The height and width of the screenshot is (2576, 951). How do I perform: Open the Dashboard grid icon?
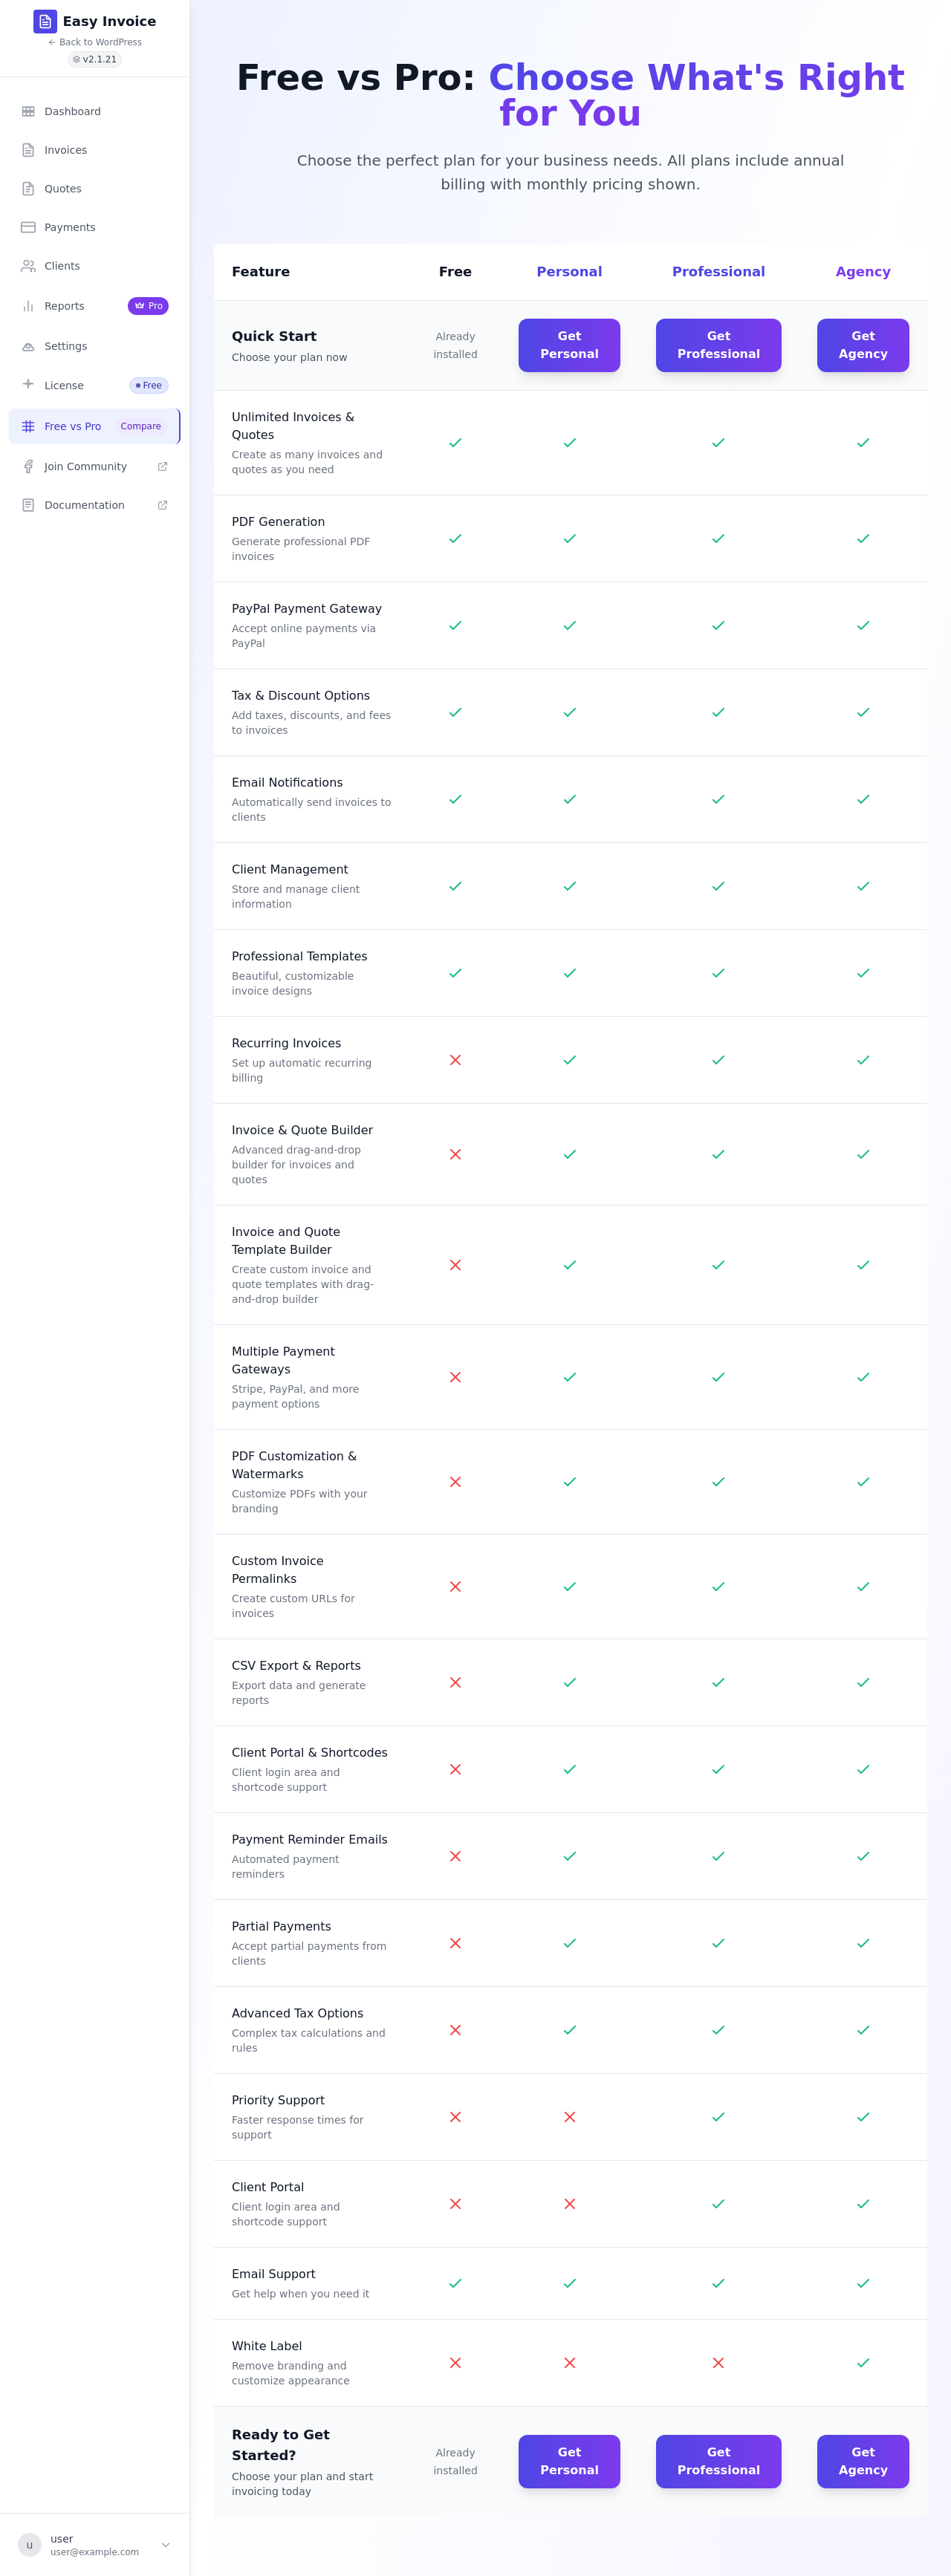pos(28,112)
